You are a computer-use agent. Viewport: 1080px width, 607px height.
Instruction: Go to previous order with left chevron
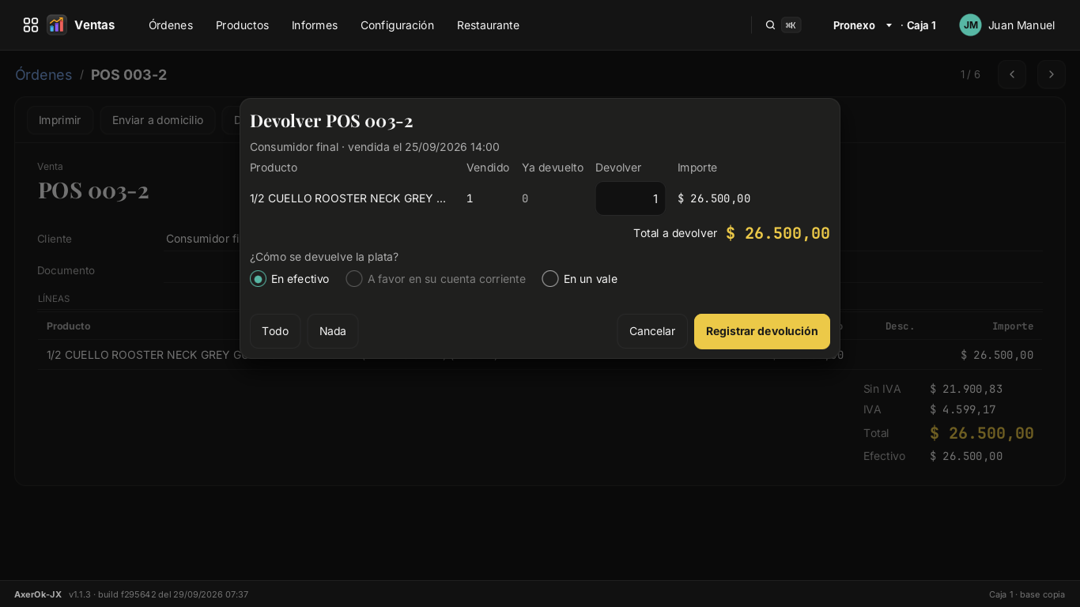tap(1012, 74)
